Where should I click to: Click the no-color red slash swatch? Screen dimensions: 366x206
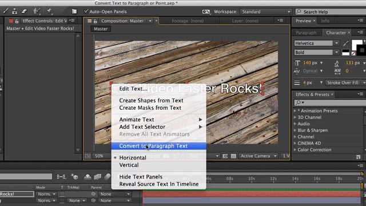353,54
